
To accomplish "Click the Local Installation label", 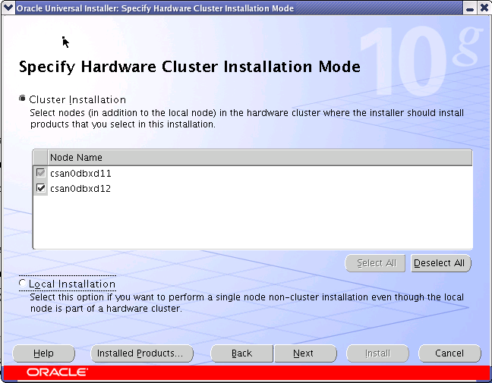I will (72, 284).
